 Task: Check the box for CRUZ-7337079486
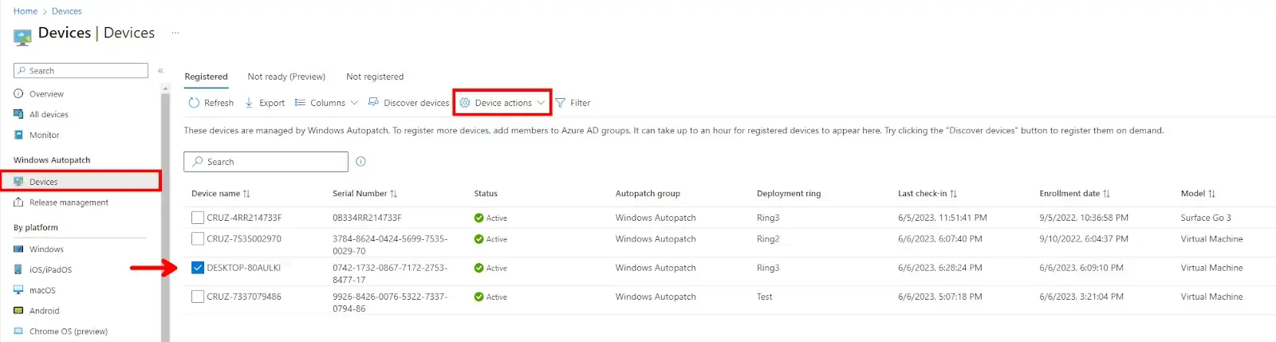click(x=198, y=297)
